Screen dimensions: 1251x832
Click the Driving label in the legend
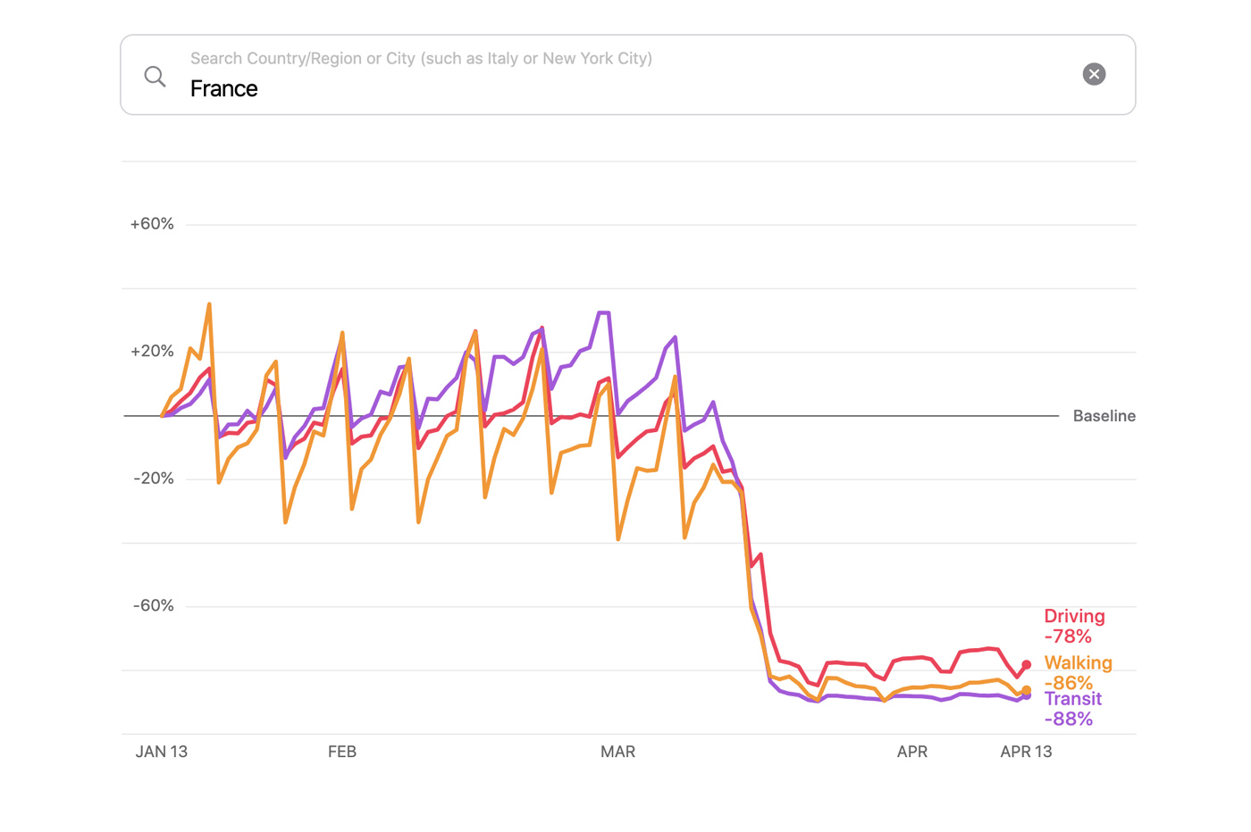point(1074,616)
